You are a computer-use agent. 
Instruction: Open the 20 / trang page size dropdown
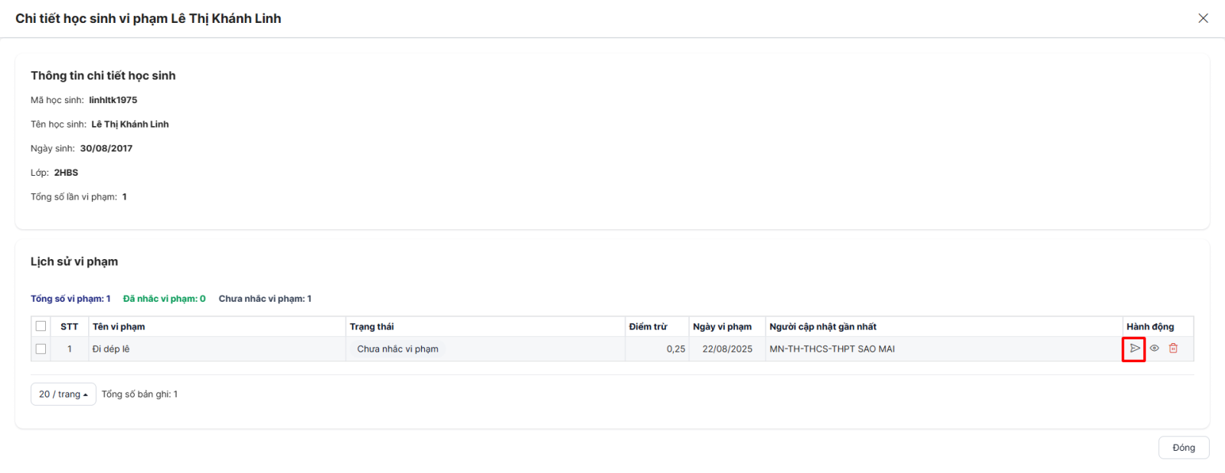point(63,394)
